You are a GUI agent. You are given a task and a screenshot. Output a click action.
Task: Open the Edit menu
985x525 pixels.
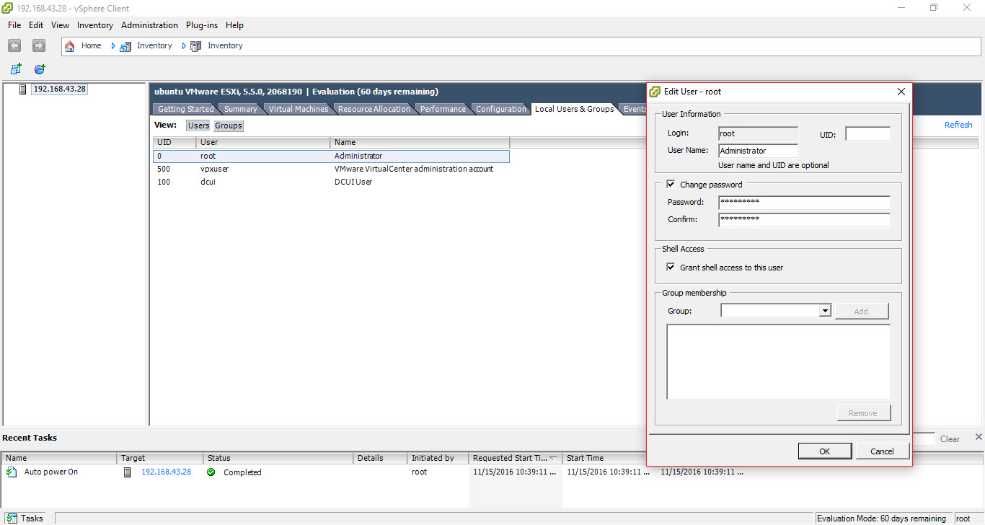pos(36,25)
